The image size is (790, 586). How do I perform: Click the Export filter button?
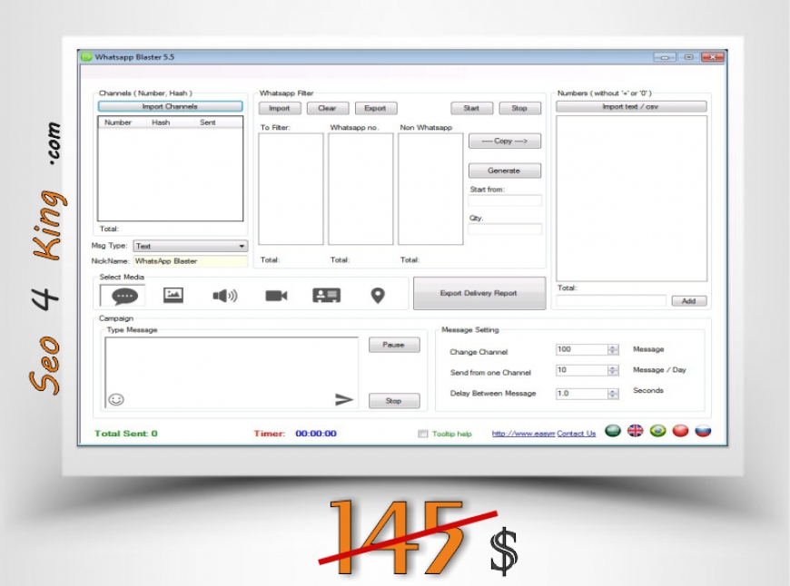point(376,108)
